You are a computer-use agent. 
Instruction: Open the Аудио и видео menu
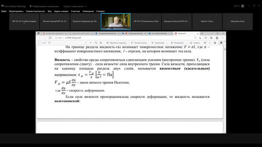pos(61,11)
